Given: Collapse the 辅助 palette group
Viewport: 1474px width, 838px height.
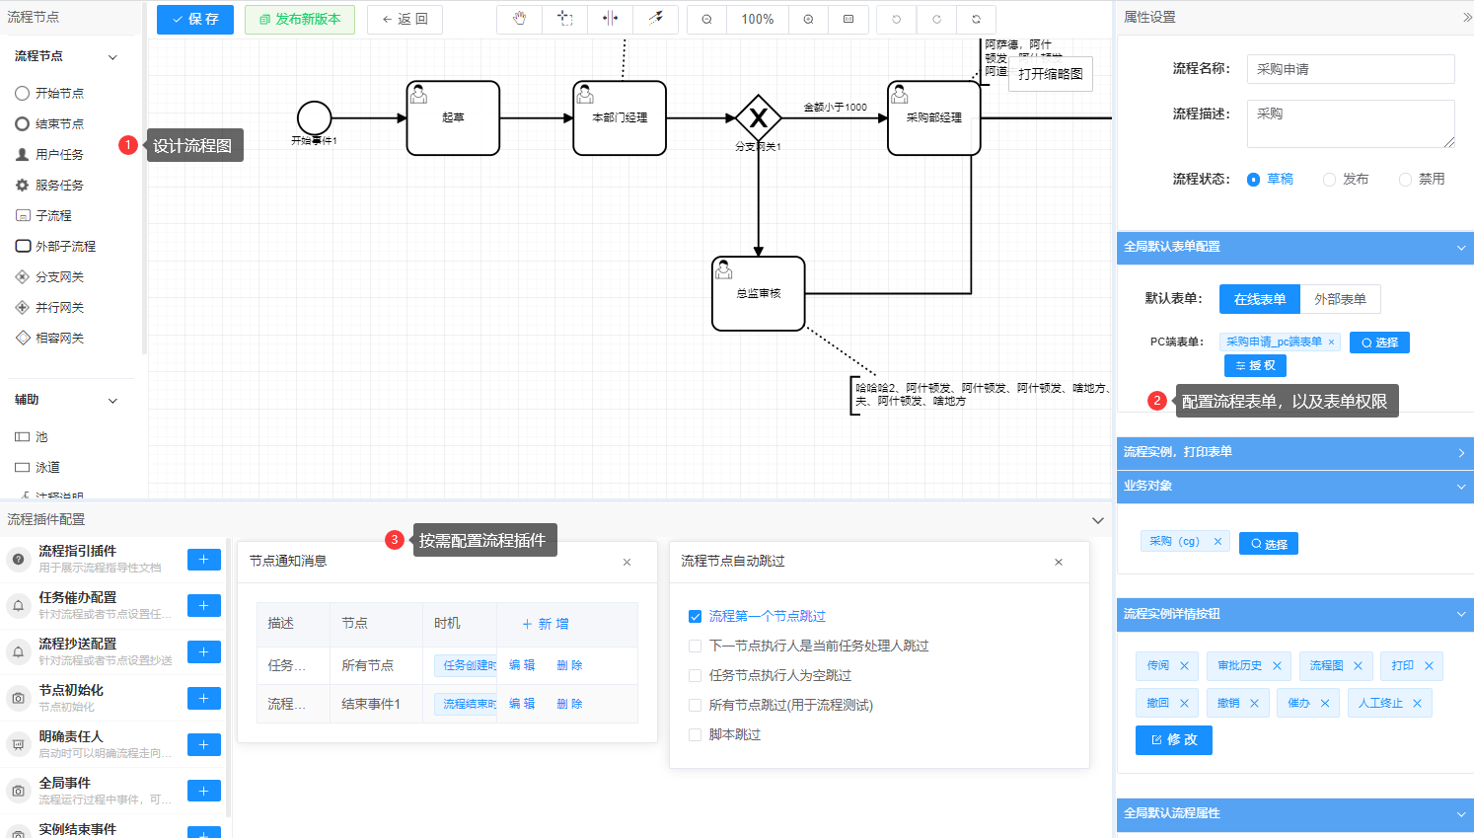Looking at the screenshot, I should coord(112,401).
